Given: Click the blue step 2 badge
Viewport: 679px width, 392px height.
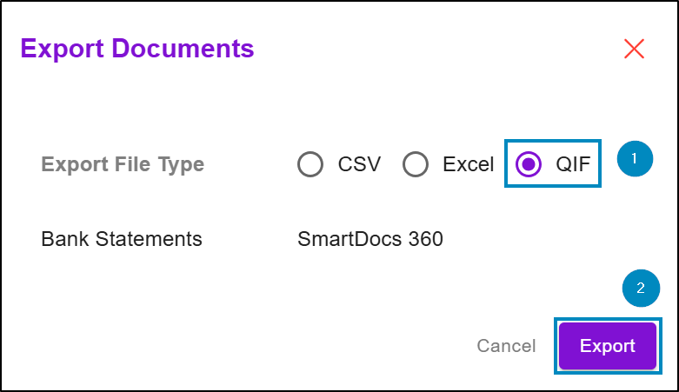Looking at the screenshot, I should point(641,288).
